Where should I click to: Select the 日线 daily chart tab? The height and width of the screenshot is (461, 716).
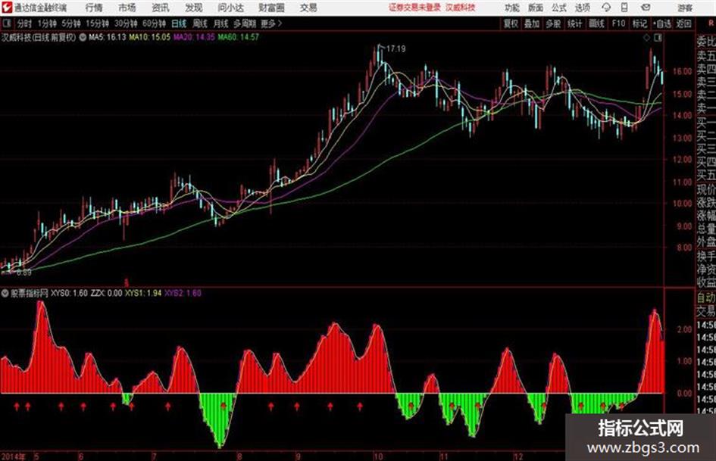(x=179, y=23)
